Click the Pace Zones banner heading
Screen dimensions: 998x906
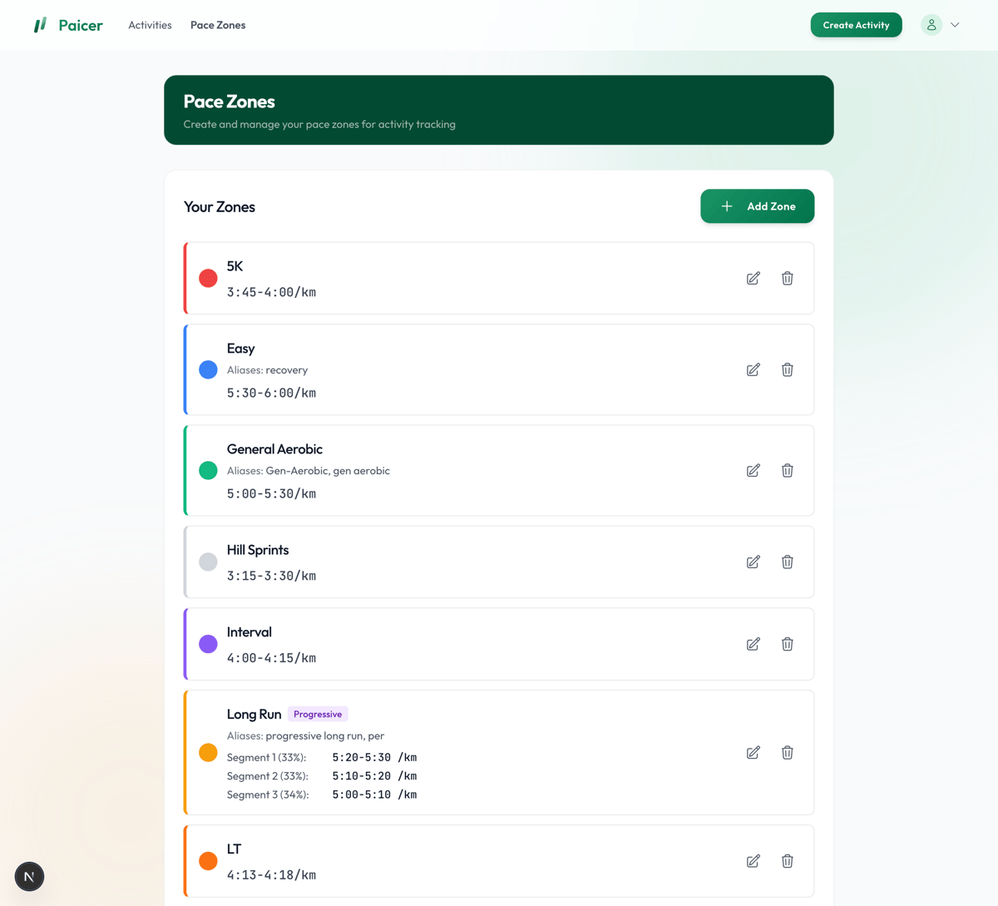point(229,101)
